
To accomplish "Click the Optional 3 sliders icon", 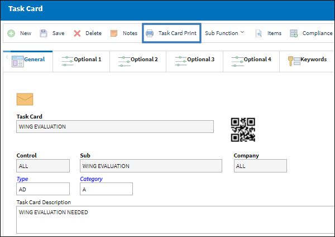I will pyautogui.click(x=180, y=61).
